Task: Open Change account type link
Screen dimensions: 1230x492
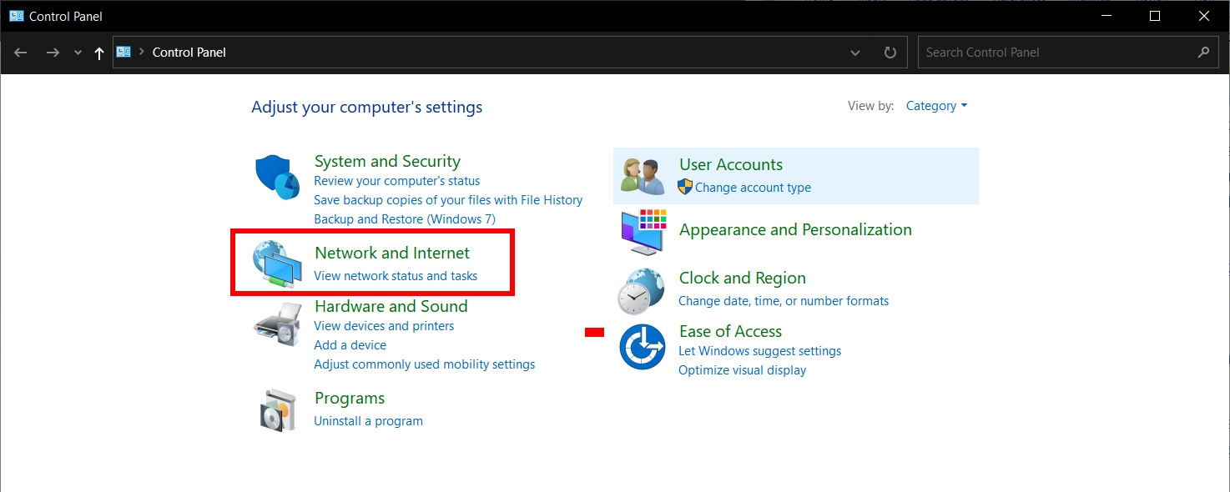Action: [753, 188]
